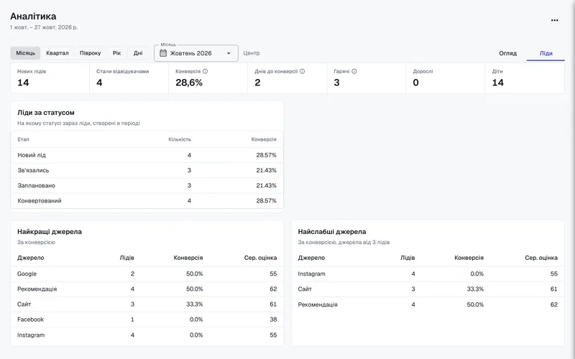
Task: Show info icon beside Днів до конверсії
Action: point(302,71)
